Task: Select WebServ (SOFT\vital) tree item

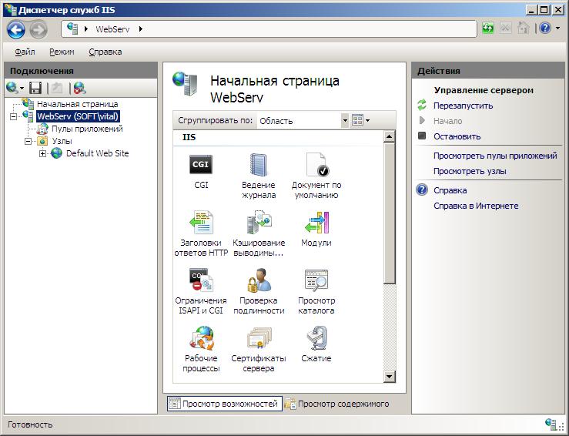Action: (78, 116)
